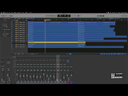Click the pan knob of first mixer channel
This screenshot has width=128, height=96.
pyautogui.click(x=18, y=70)
